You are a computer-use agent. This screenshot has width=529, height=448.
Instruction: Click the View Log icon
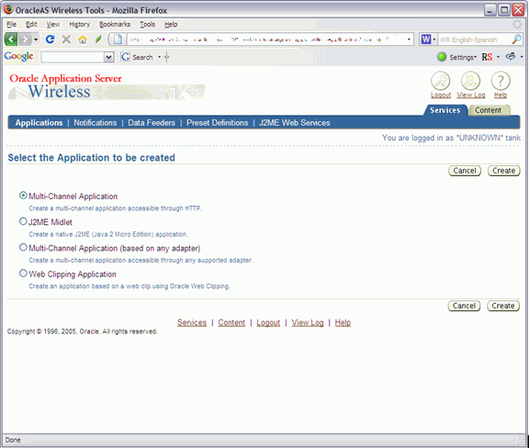470,81
